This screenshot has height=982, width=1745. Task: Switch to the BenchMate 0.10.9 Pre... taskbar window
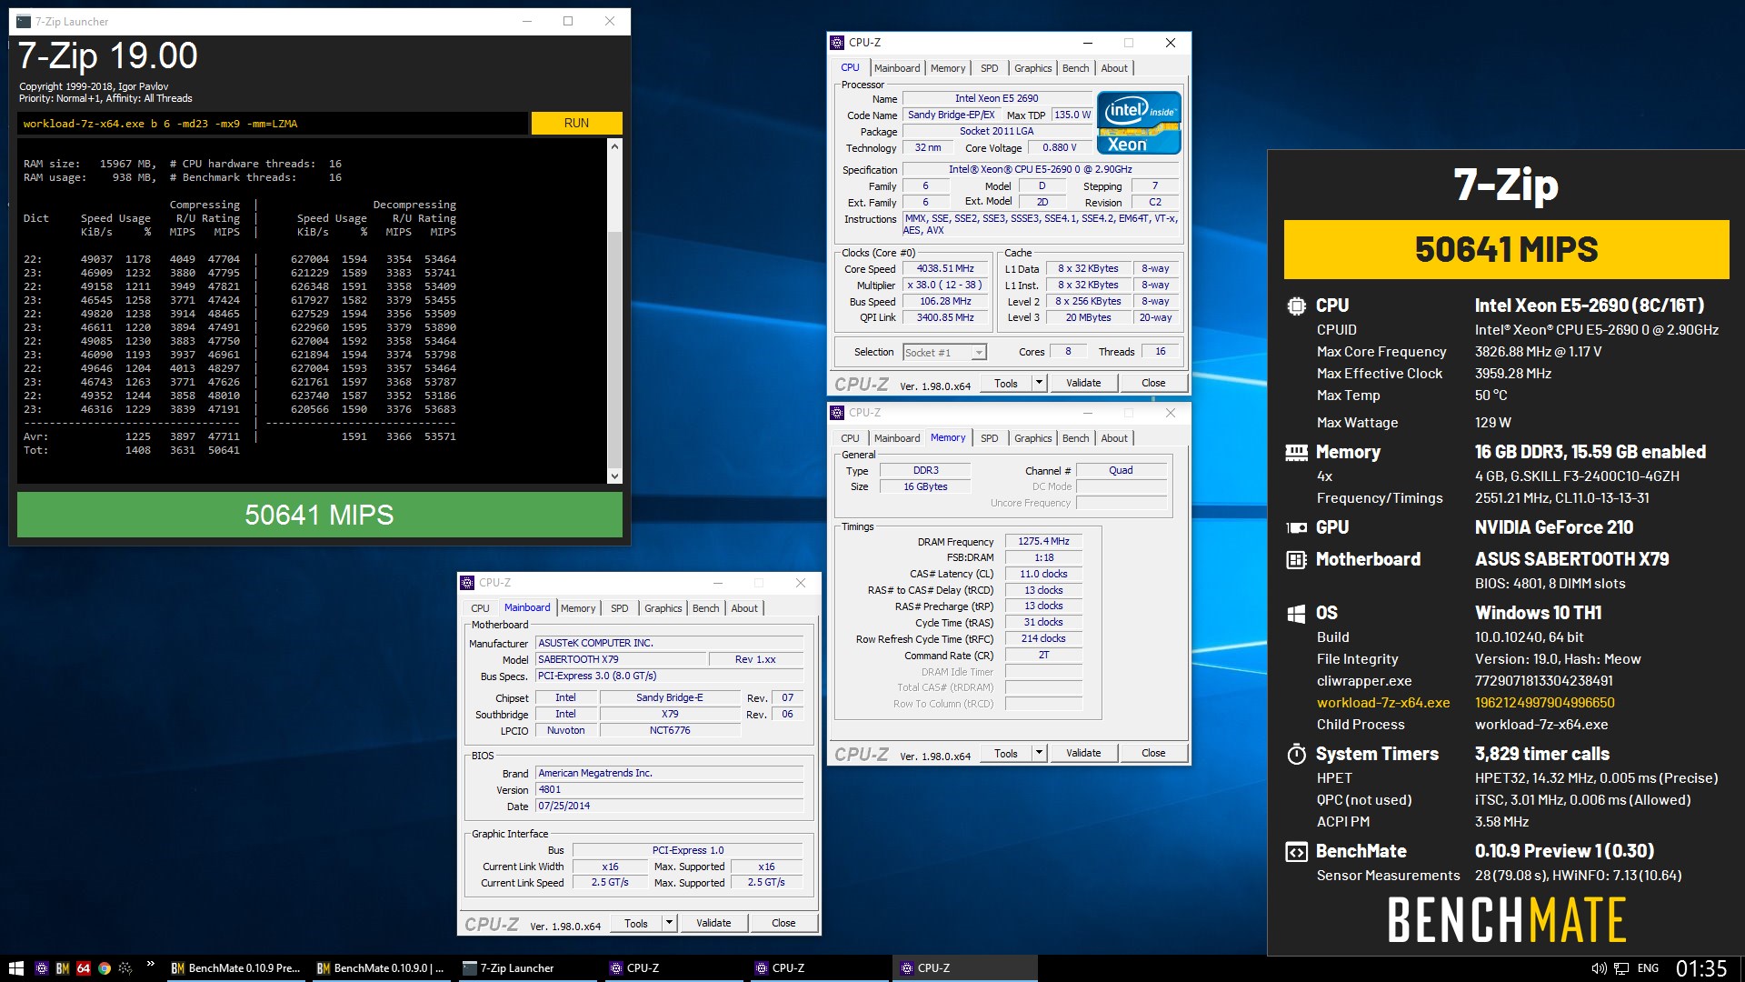pyautogui.click(x=235, y=968)
